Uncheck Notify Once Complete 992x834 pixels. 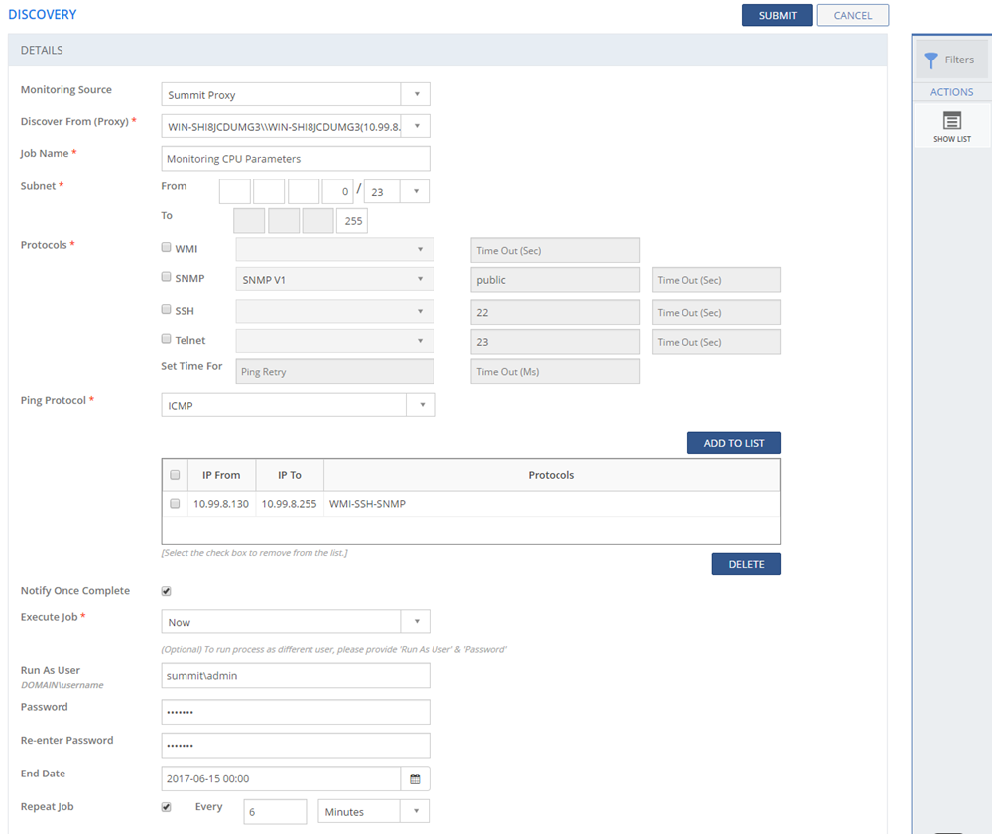(166, 591)
